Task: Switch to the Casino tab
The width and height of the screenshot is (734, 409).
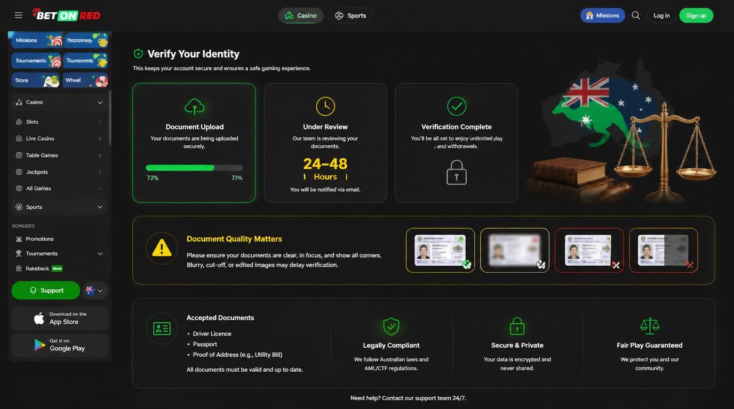Action: (301, 15)
